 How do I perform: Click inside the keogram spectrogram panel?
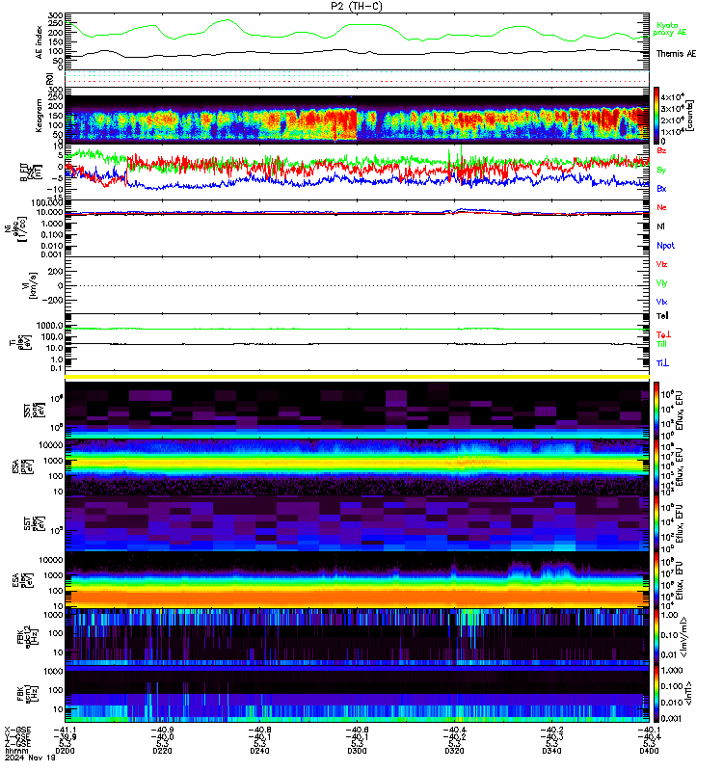pos(357,116)
